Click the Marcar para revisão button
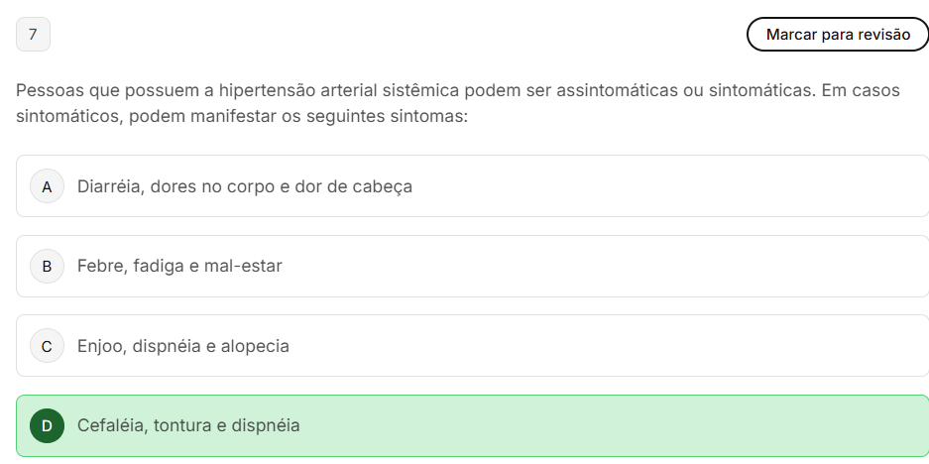This screenshot has width=929, height=464. pyautogui.click(x=838, y=35)
